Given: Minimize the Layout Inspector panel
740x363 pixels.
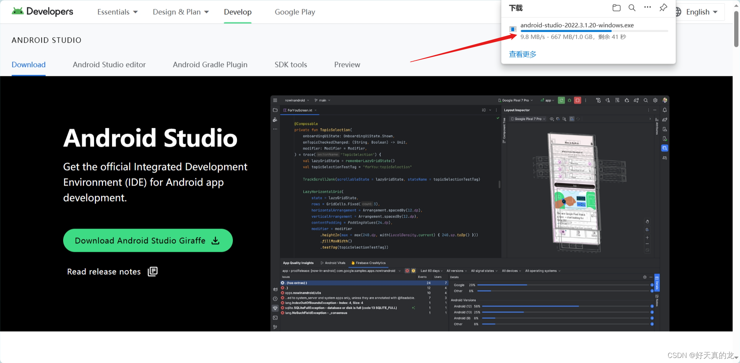Looking at the screenshot, I should pyautogui.click(x=655, y=110).
